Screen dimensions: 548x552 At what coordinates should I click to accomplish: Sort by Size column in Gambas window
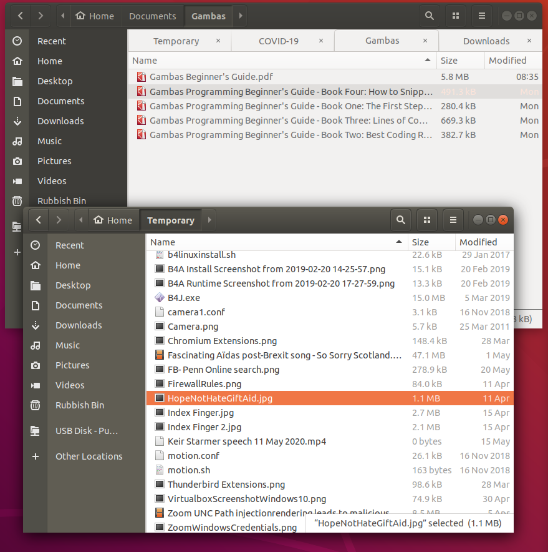coord(449,61)
